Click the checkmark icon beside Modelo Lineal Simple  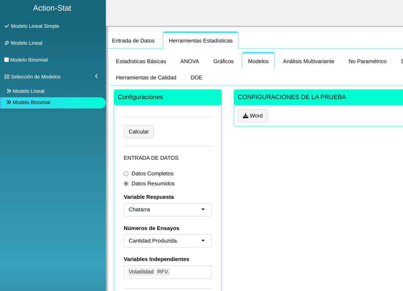pyautogui.click(x=7, y=26)
